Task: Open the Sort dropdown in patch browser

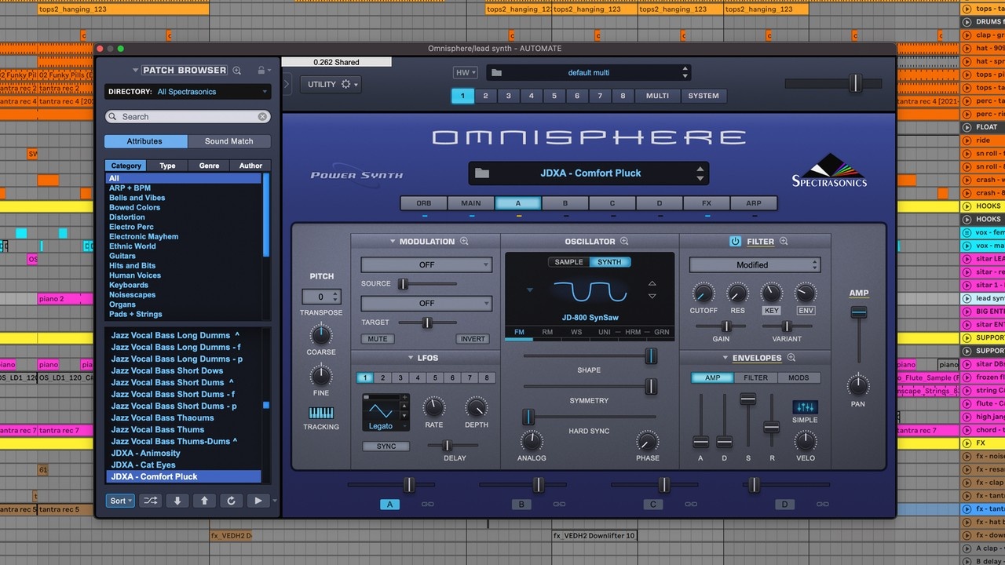Action: [x=120, y=501]
